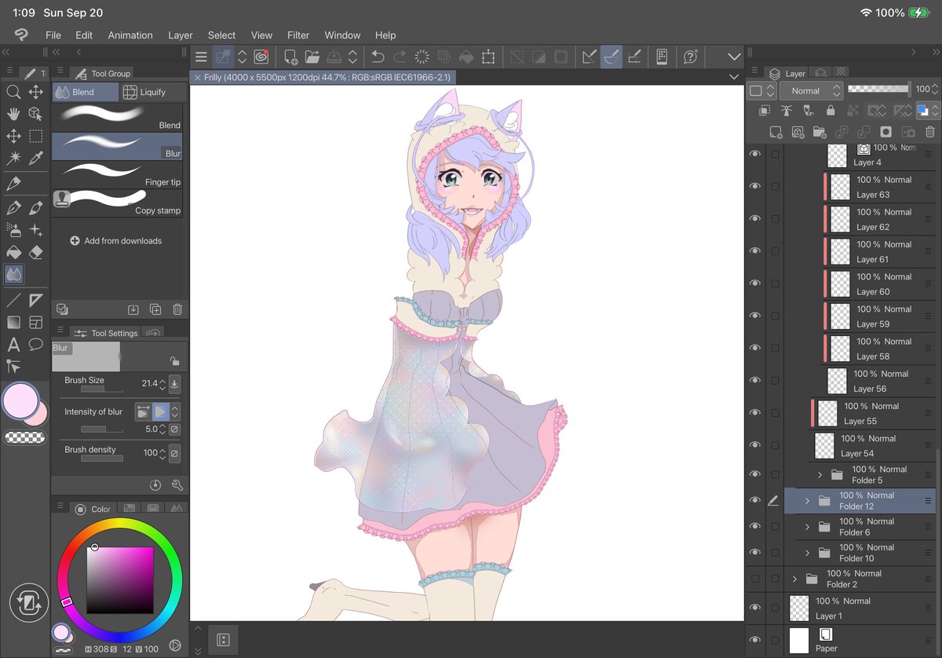
Task: Select the Airbrush spray tool
Action: tap(13, 230)
